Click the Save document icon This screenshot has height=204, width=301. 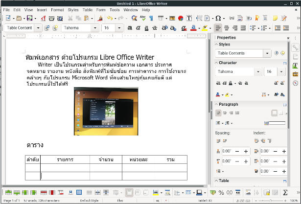30,18
